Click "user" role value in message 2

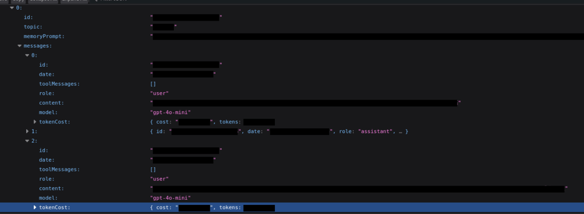[x=160, y=179]
